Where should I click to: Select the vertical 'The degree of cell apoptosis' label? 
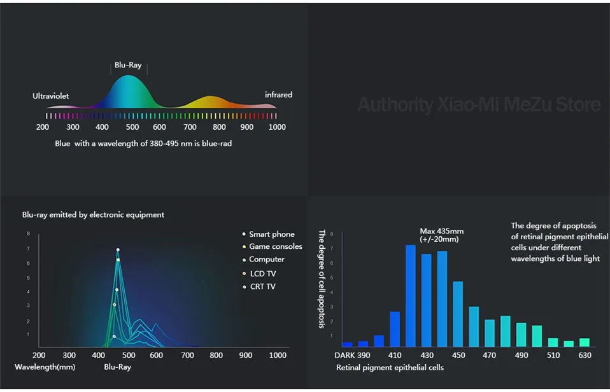(322, 279)
